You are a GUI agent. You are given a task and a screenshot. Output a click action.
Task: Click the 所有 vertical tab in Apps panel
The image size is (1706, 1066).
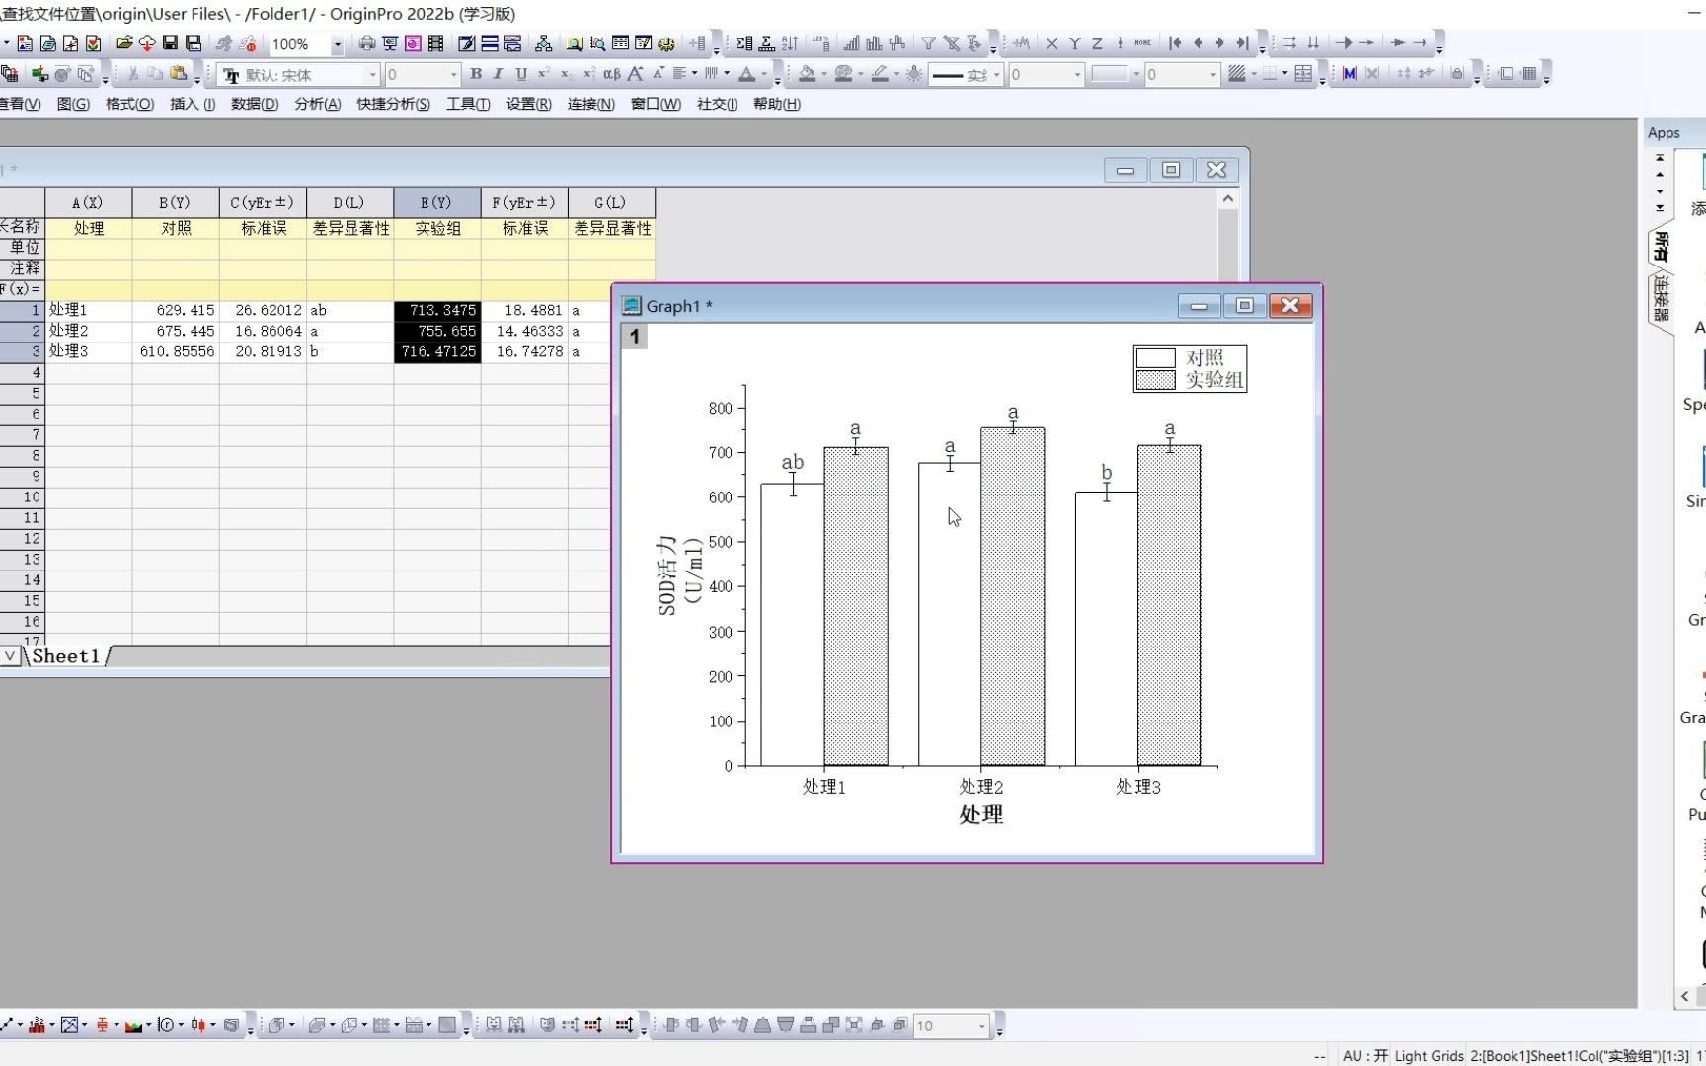(x=1661, y=247)
